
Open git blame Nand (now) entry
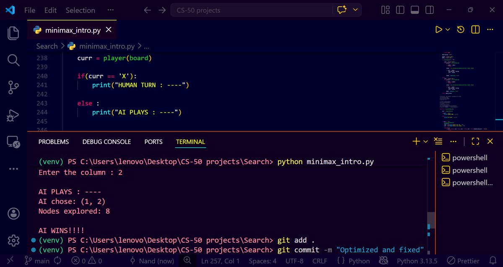tap(151, 261)
